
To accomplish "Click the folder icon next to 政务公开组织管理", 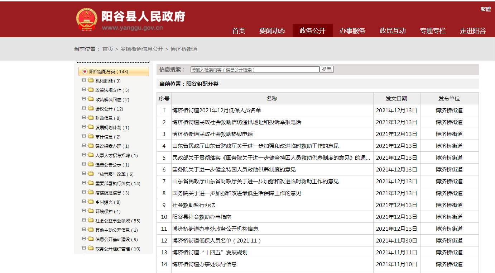I will coord(91,248).
